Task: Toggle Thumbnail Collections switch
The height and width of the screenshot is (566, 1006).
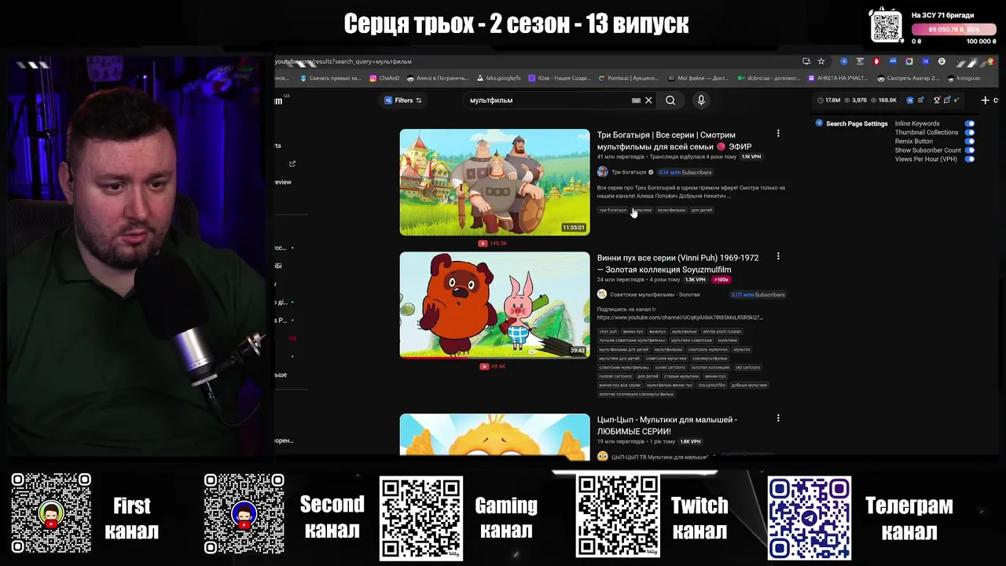Action: click(970, 132)
